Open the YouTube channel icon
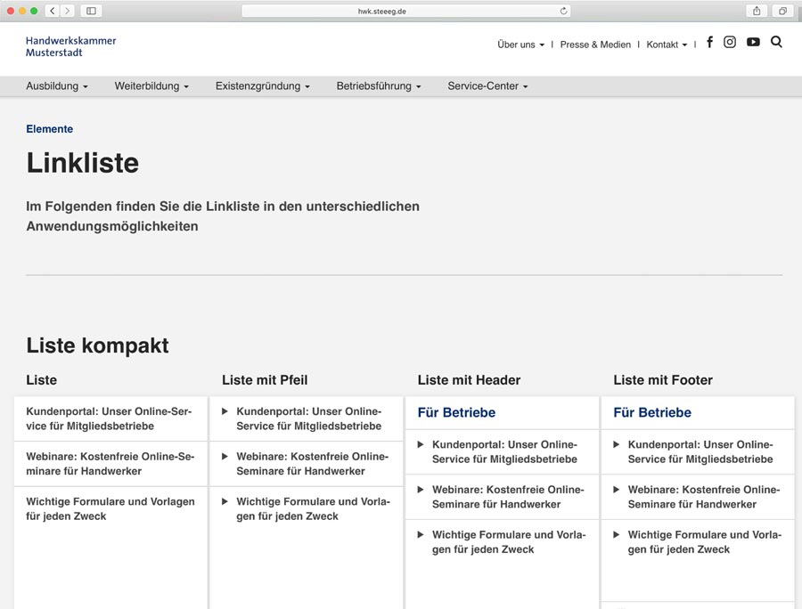The height and width of the screenshot is (609, 802). pyautogui.click(x=753, y=42)
